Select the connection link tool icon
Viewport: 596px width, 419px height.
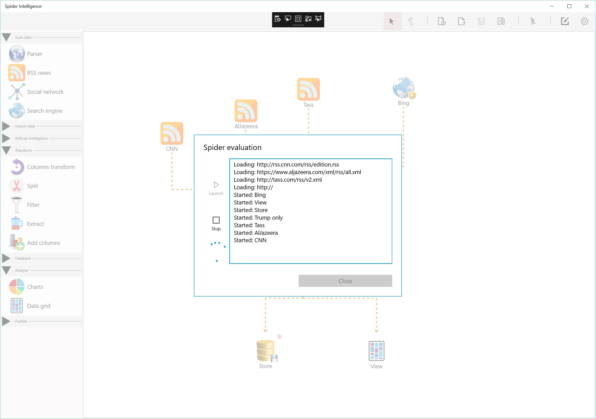coord(410,21)
